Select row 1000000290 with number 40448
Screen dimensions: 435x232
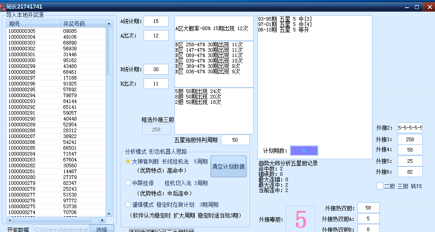[56, 119]
